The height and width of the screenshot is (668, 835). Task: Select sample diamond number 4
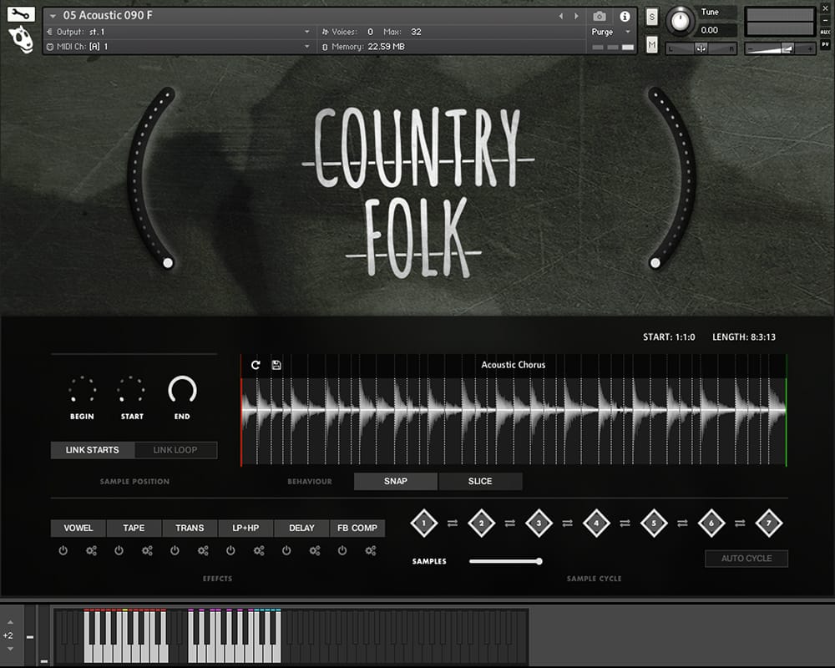coord(596,524)
